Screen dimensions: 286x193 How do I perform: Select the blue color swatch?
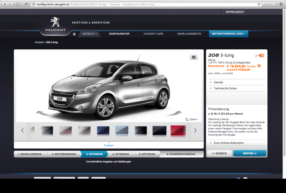[x=103, y=130]
